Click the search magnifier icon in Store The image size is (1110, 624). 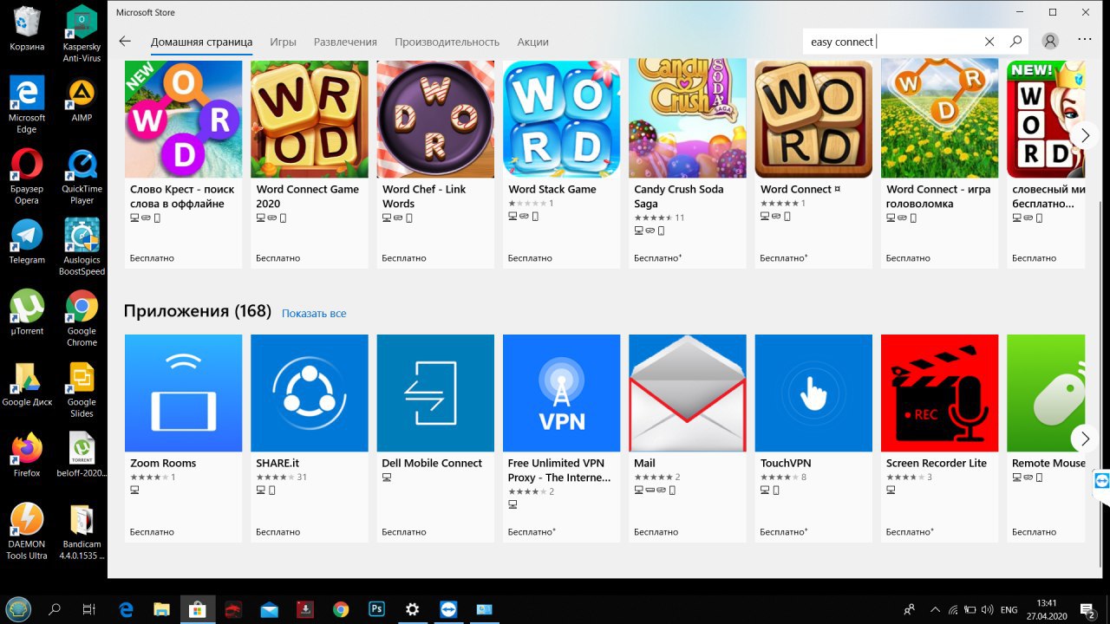click(1015, 42)
